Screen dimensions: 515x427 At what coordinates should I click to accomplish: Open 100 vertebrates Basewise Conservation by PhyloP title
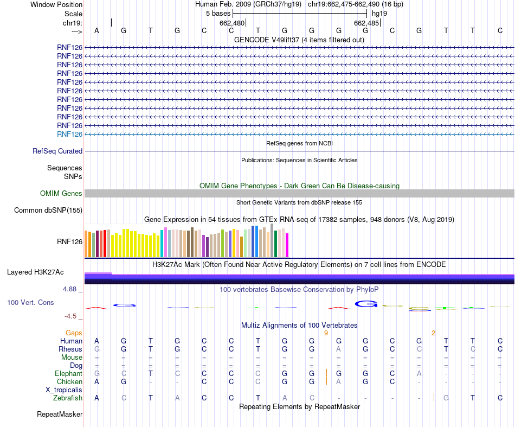point(299,290)
